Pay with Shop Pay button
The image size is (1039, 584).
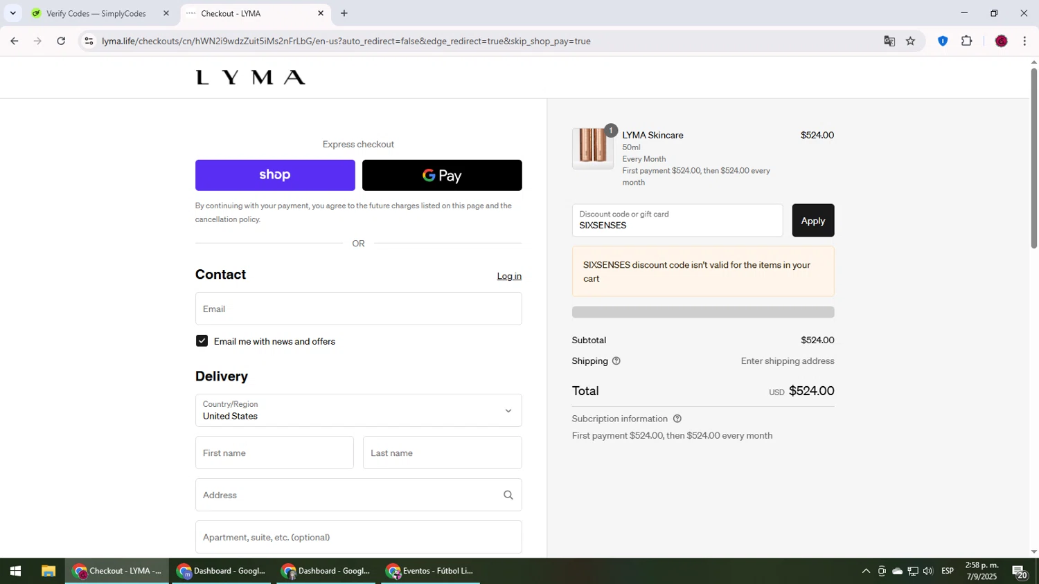pos(275,175)
